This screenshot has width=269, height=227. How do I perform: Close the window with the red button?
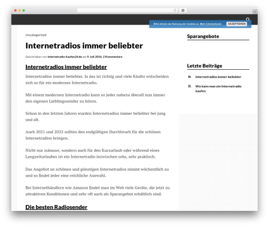click(16, 11)
